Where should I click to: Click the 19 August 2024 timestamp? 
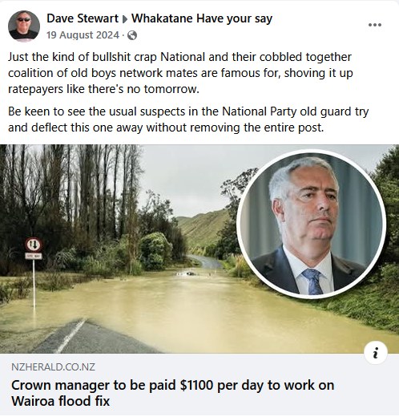[x=83, y=35]
